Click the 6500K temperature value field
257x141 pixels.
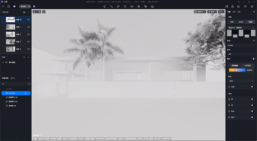[250, 70]
